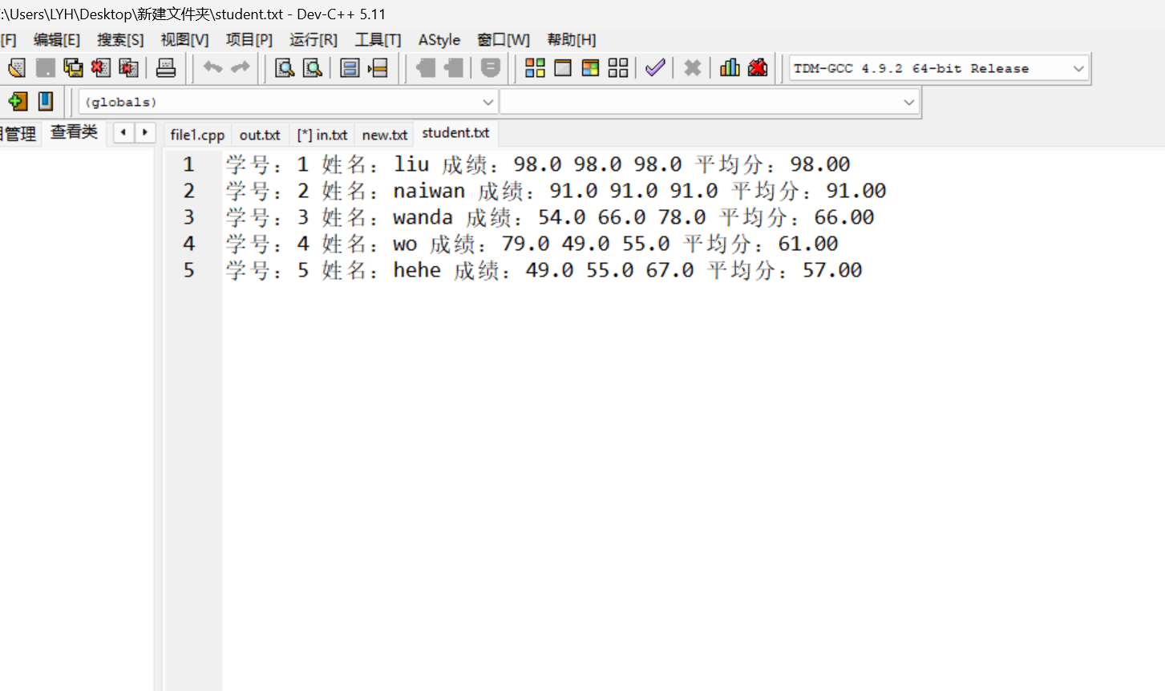The image size is (1165, 691).
Task: Select the student.txt tab
Action: (455, 133)
